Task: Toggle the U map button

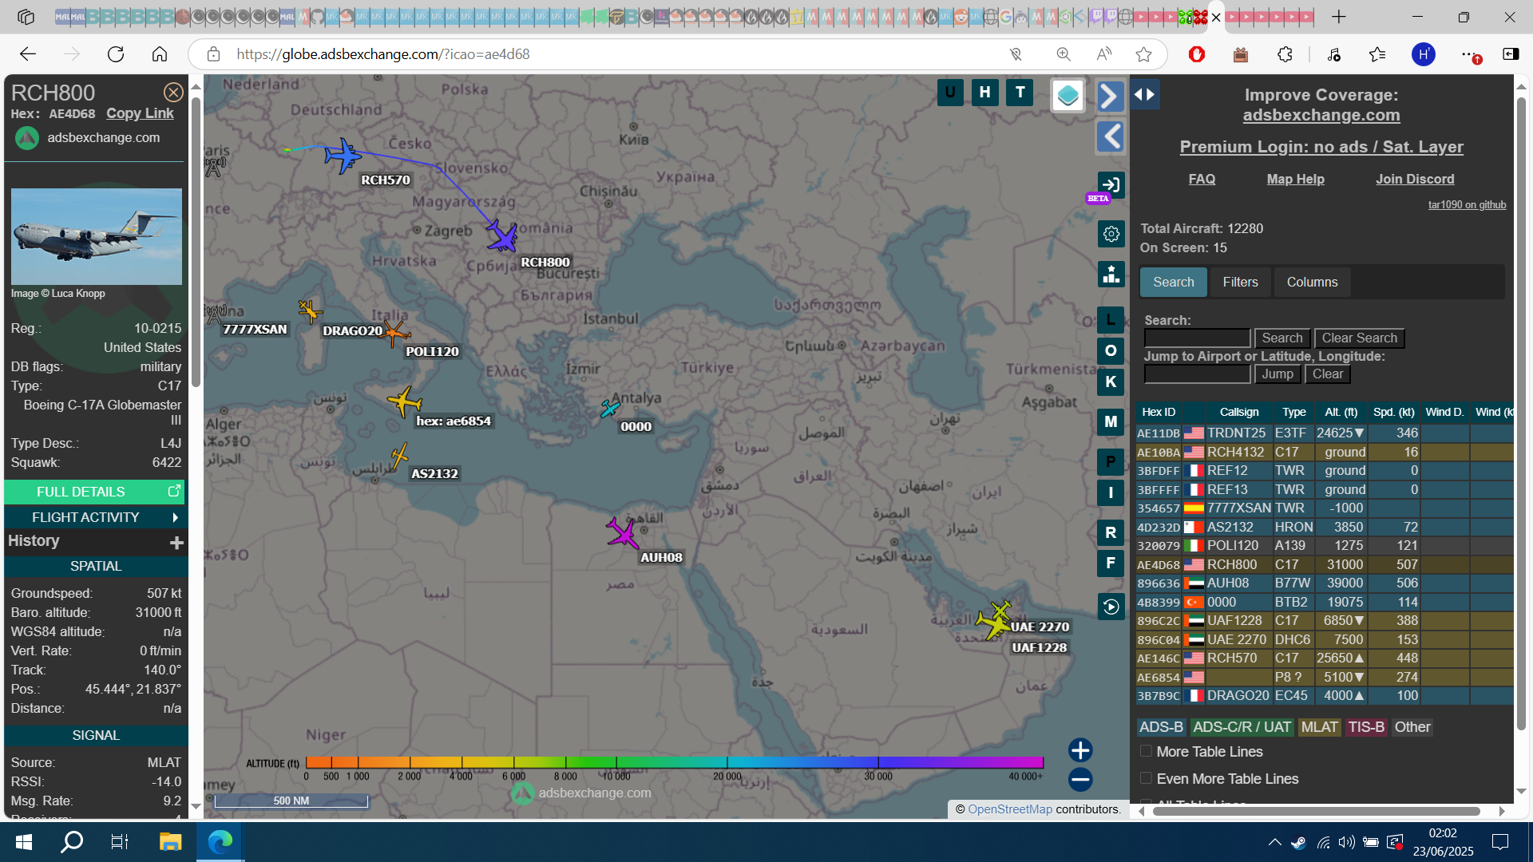Action: (x=950, y=93)
